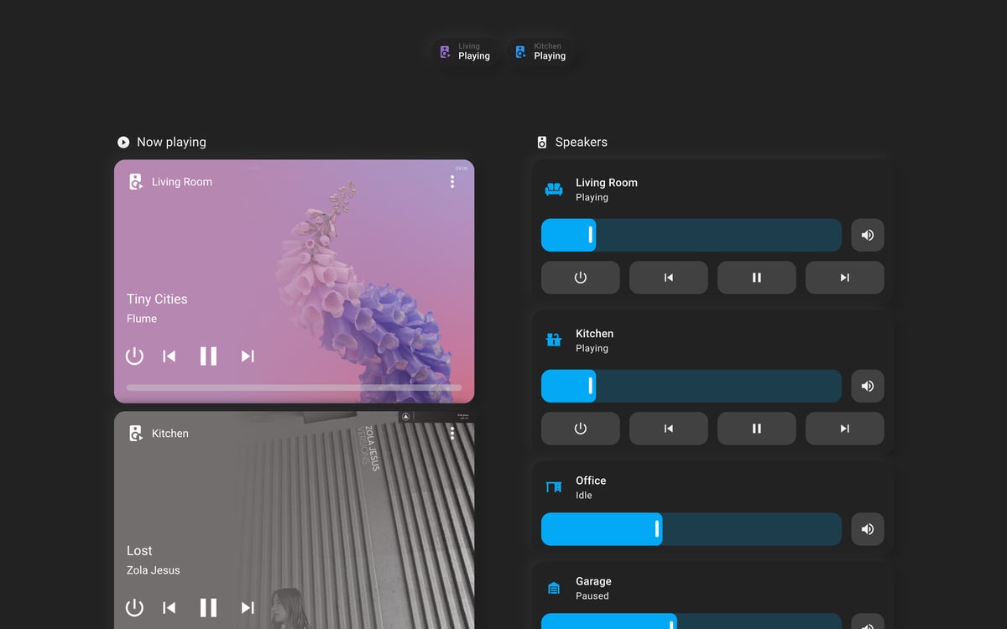Next track button in Living Room speaker row
The height and width of the screenshot is (629, 1007).
(845, 278)
